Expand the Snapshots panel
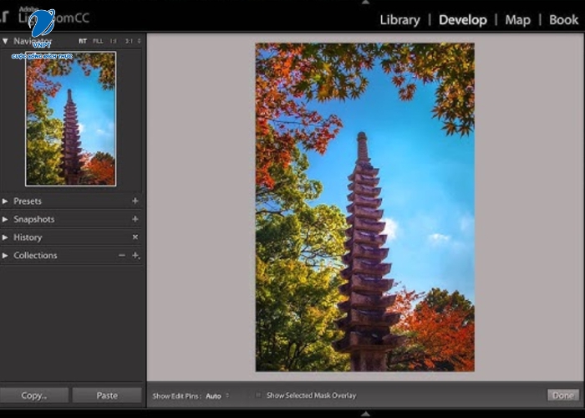Screen dimensions: 585x418 click(x=5, y=219)
